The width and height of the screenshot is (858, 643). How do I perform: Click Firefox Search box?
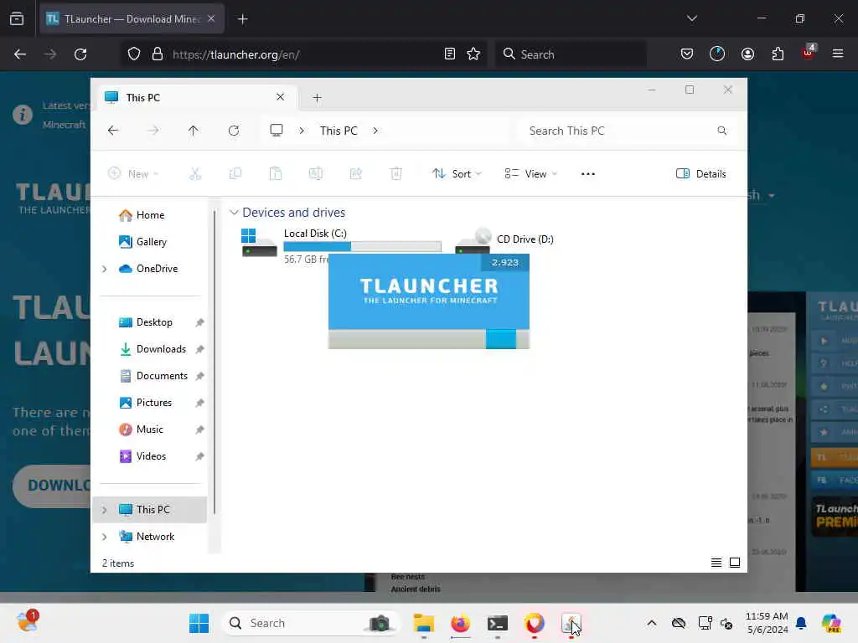(571, 54)
